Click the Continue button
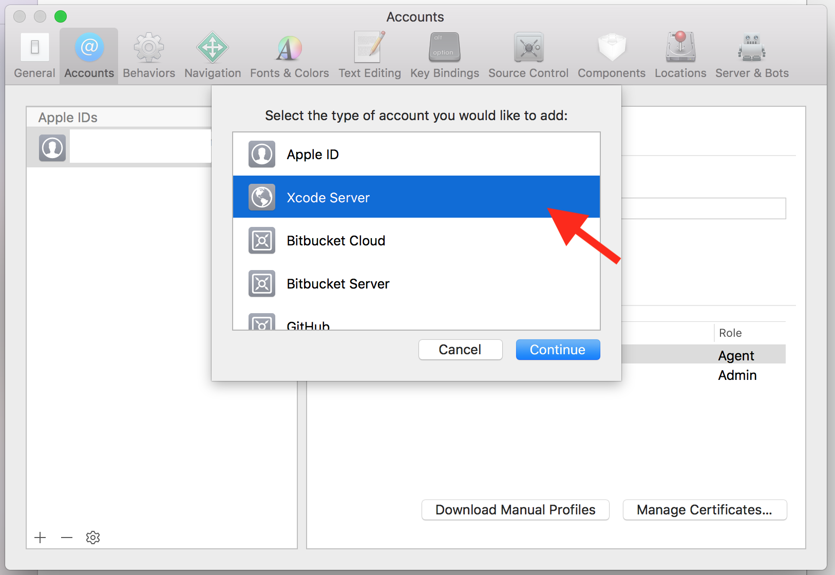Viewport: 835px width, 575px height. tap(558, 350)
